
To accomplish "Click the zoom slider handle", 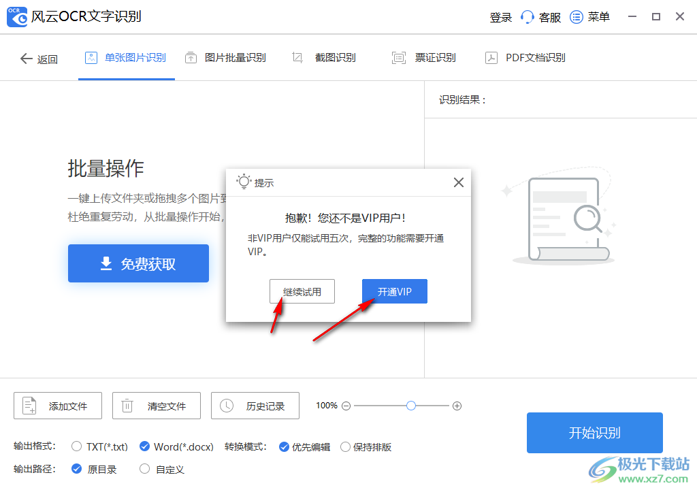I will coord(410,406).
